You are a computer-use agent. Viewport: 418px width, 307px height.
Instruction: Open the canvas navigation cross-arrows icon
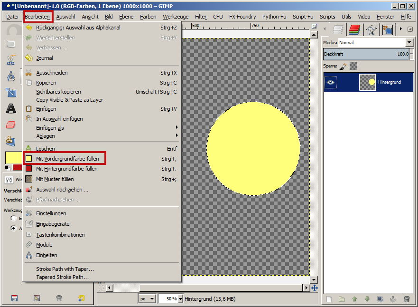(x=314, y=288)
